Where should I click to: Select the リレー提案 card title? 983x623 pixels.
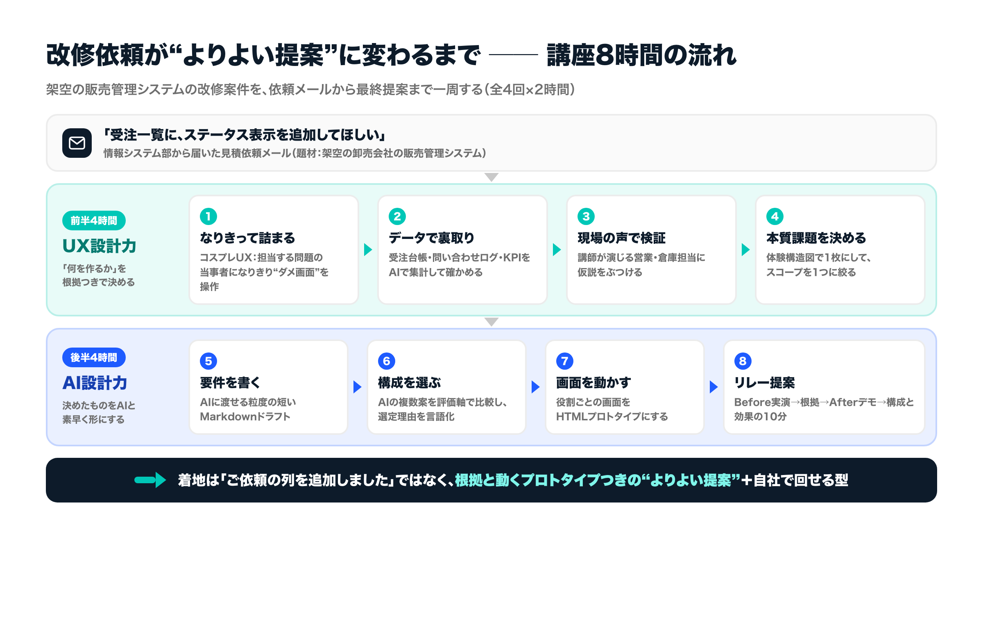[x=764, y=383]
